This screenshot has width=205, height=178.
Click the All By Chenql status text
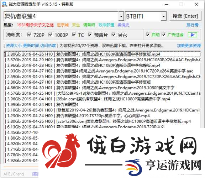tap(14, 174)
